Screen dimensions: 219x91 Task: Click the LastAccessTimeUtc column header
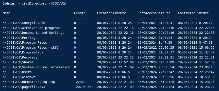(x=154, y=13)
